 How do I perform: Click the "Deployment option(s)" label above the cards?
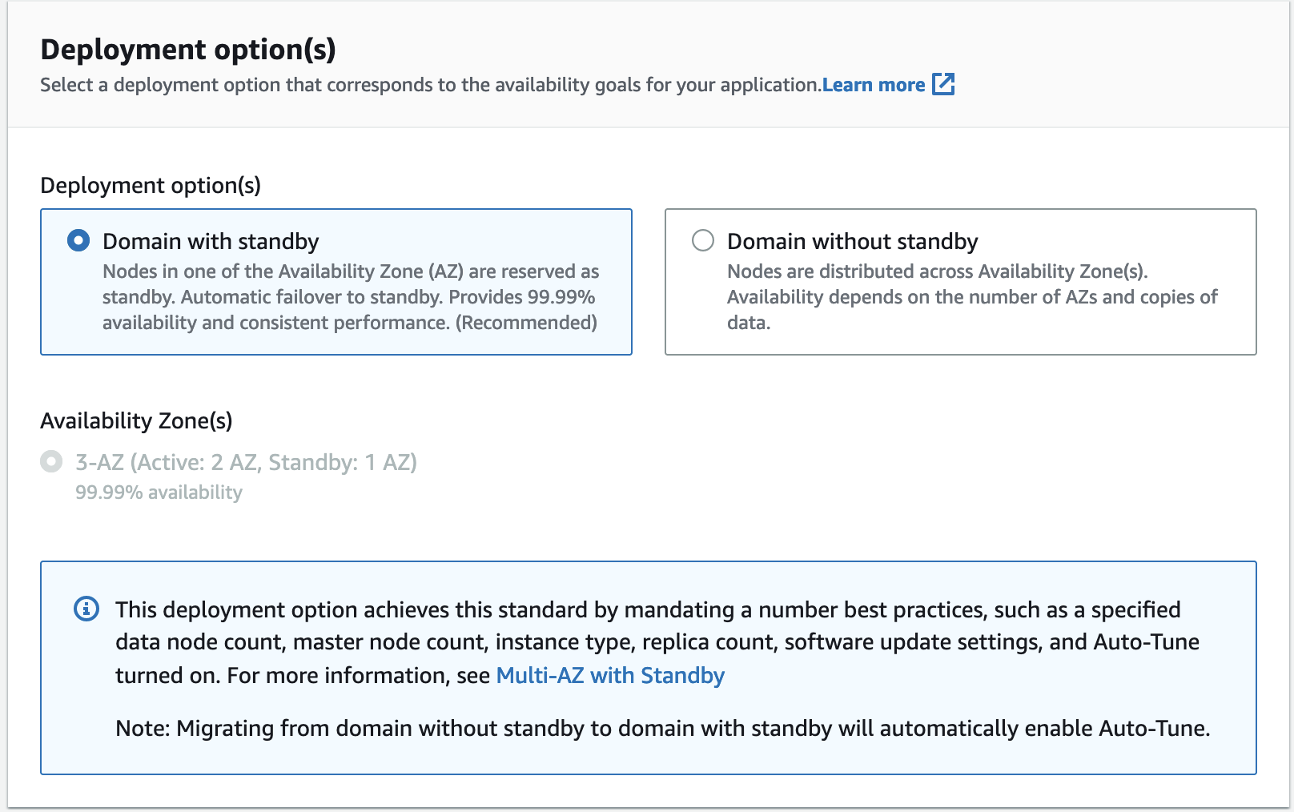tap(151, 185)
